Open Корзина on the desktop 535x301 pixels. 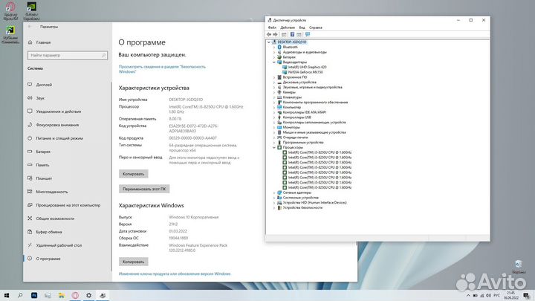click(519, 267)
